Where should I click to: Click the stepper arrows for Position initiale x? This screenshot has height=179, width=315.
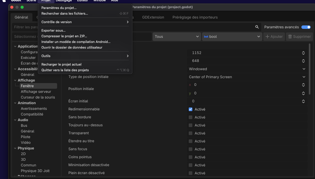(303, 85)
